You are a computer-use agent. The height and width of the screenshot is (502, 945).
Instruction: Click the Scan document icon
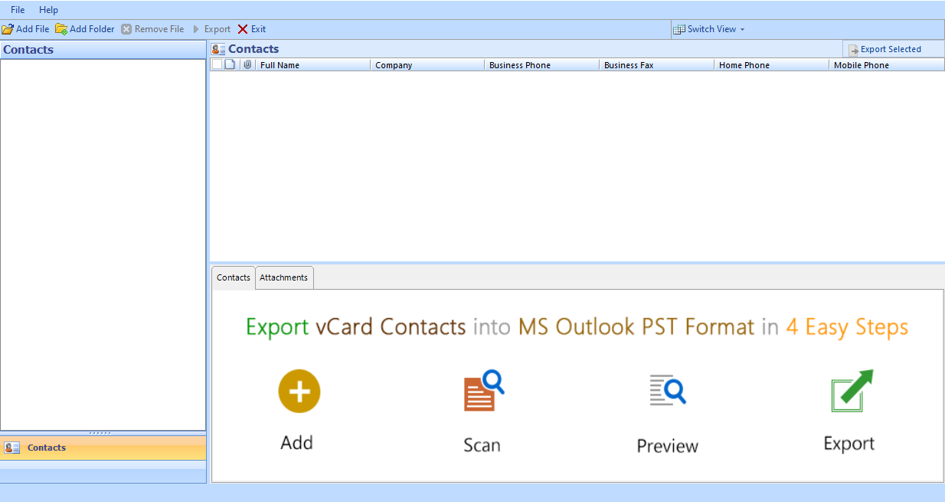tap(483, 391)
